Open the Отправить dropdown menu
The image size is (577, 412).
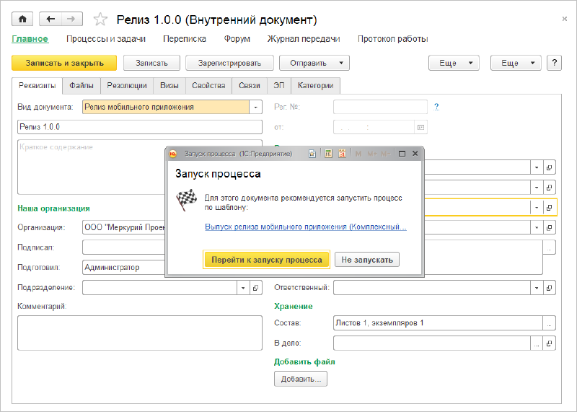click(x=314, y=63)
